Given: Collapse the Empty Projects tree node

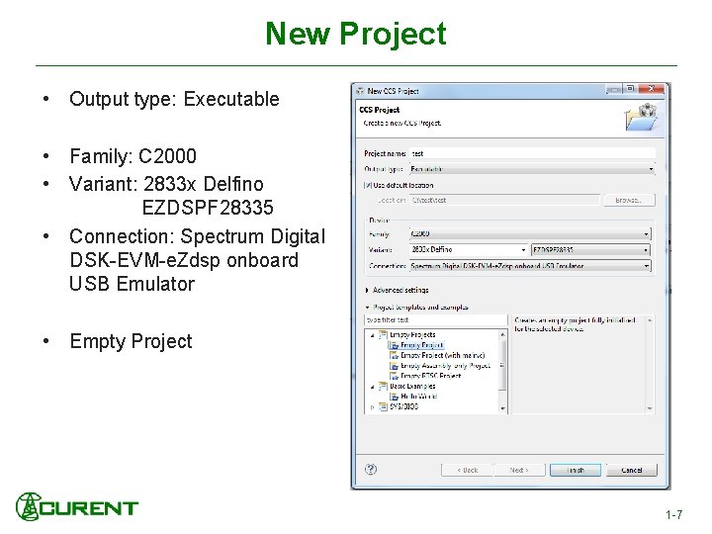Looking at the screenshot, I should click(373, 335).
